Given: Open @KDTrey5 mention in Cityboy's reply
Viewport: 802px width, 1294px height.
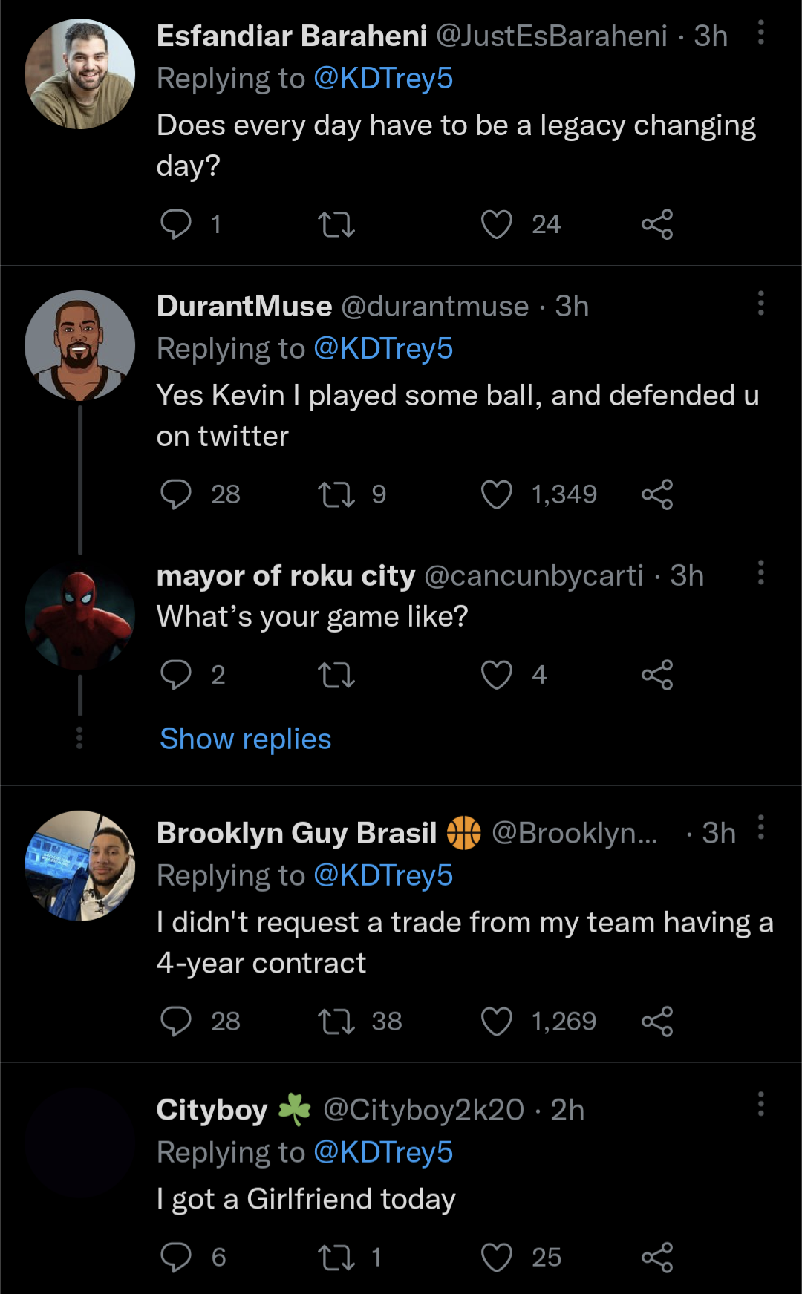Looking at the screenshot, I should 383,1152.
